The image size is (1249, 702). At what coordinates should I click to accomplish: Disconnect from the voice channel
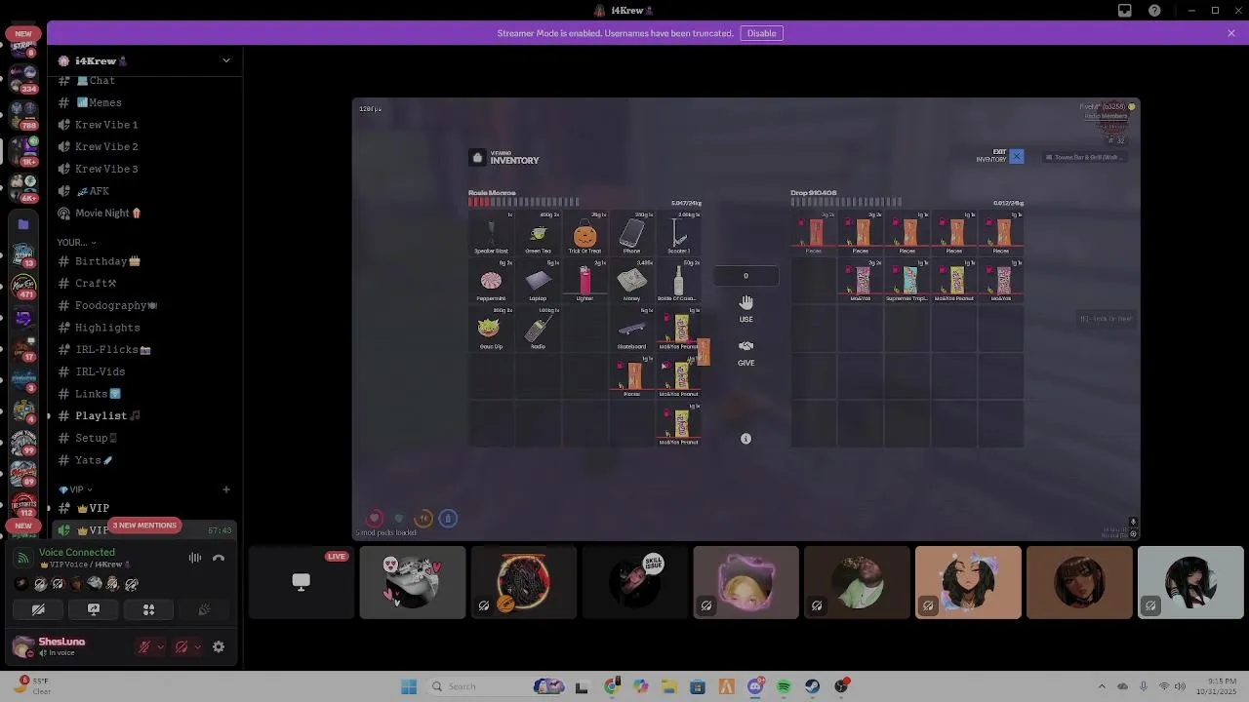click(x=219, y=558)
